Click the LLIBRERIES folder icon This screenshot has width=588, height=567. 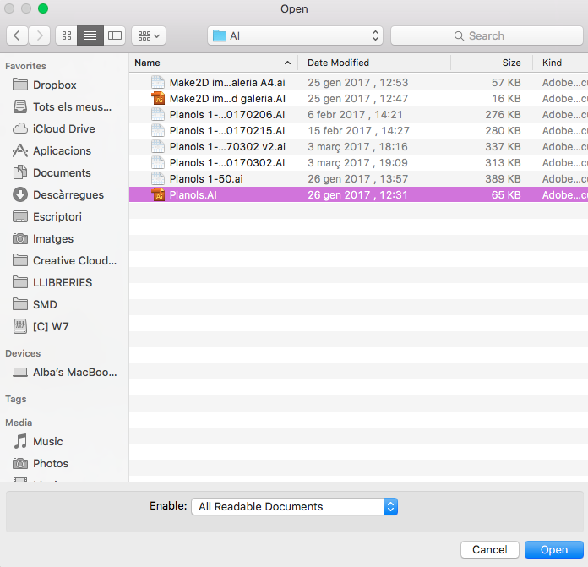pyautogui.click(x=20, y=282)
